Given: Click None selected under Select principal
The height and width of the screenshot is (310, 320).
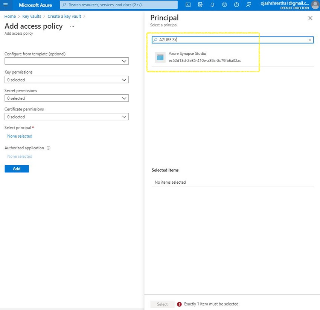Looking at the screenshot, I should [20, 136].
